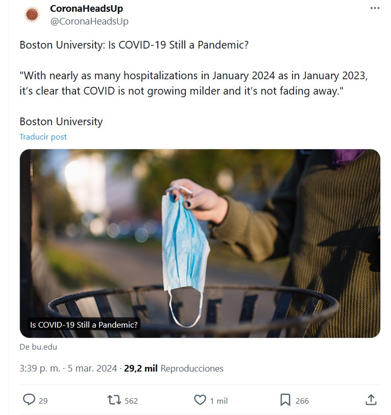Image resolution: width=391 pixels, height=415 pixels.
Task: Click the retweet arrows icon
Action: tap(113, 400)
